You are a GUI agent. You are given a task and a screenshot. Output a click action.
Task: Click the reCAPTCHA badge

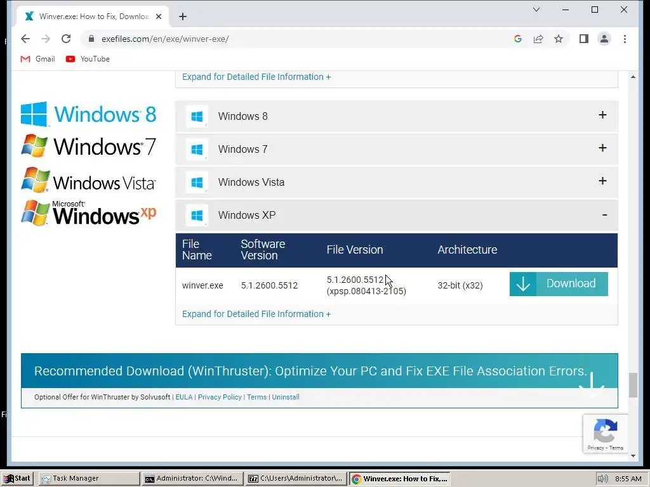(x=605, y=434)
